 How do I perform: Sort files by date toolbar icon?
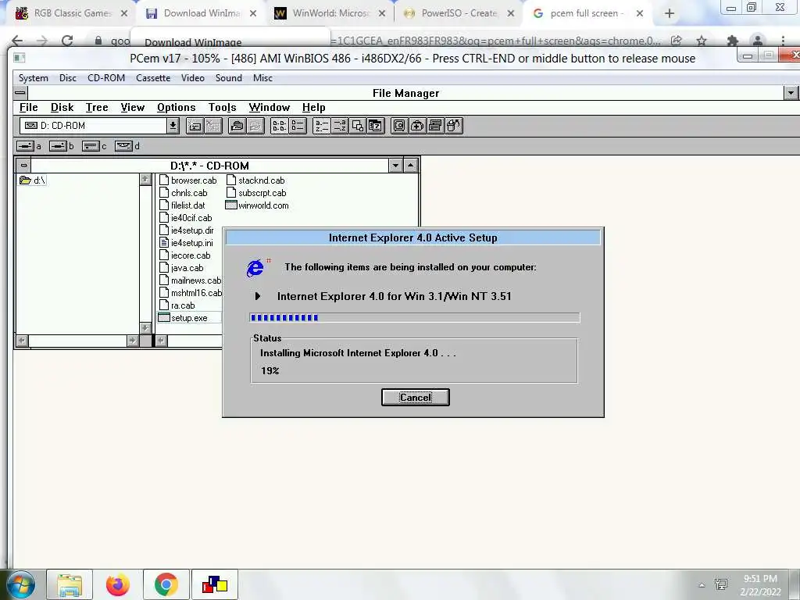tap(376, 126)
